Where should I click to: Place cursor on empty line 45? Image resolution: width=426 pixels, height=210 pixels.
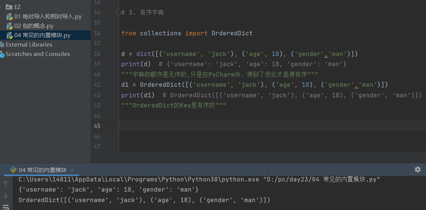(272, 126)
